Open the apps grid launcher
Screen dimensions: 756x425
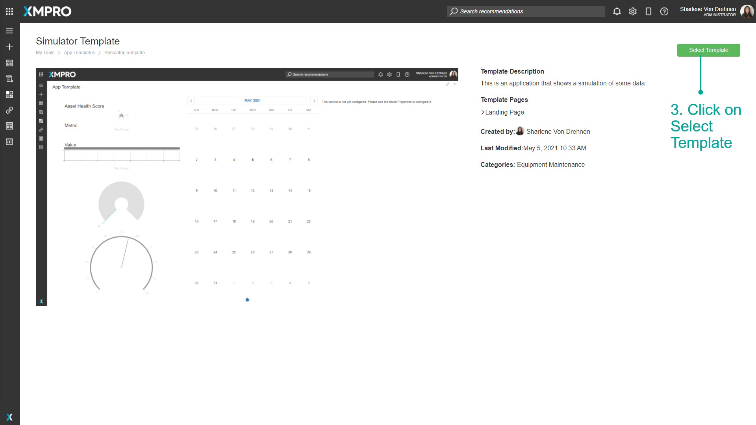pyautogui.click(x=9, y=11)
